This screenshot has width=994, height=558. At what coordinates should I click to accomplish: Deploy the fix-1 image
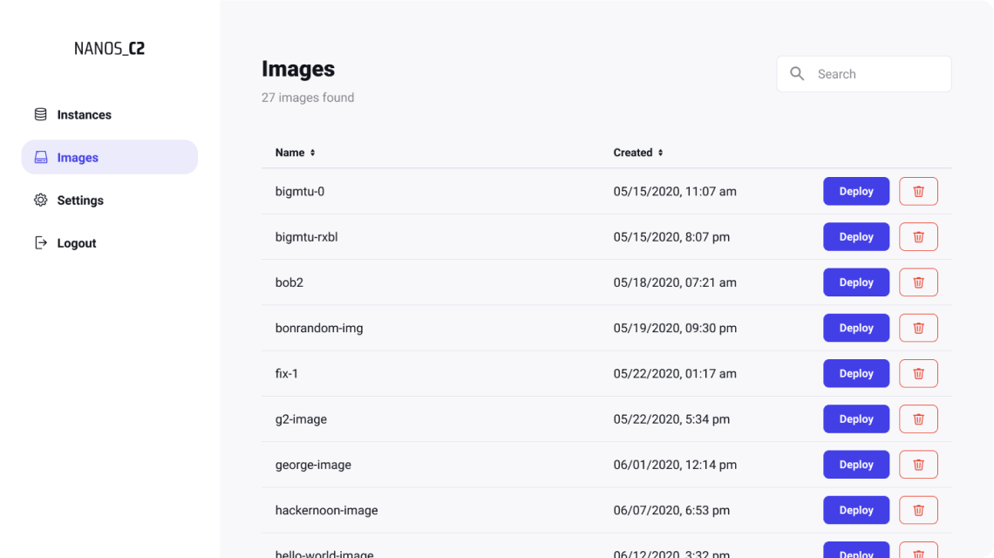click(856, 373)
